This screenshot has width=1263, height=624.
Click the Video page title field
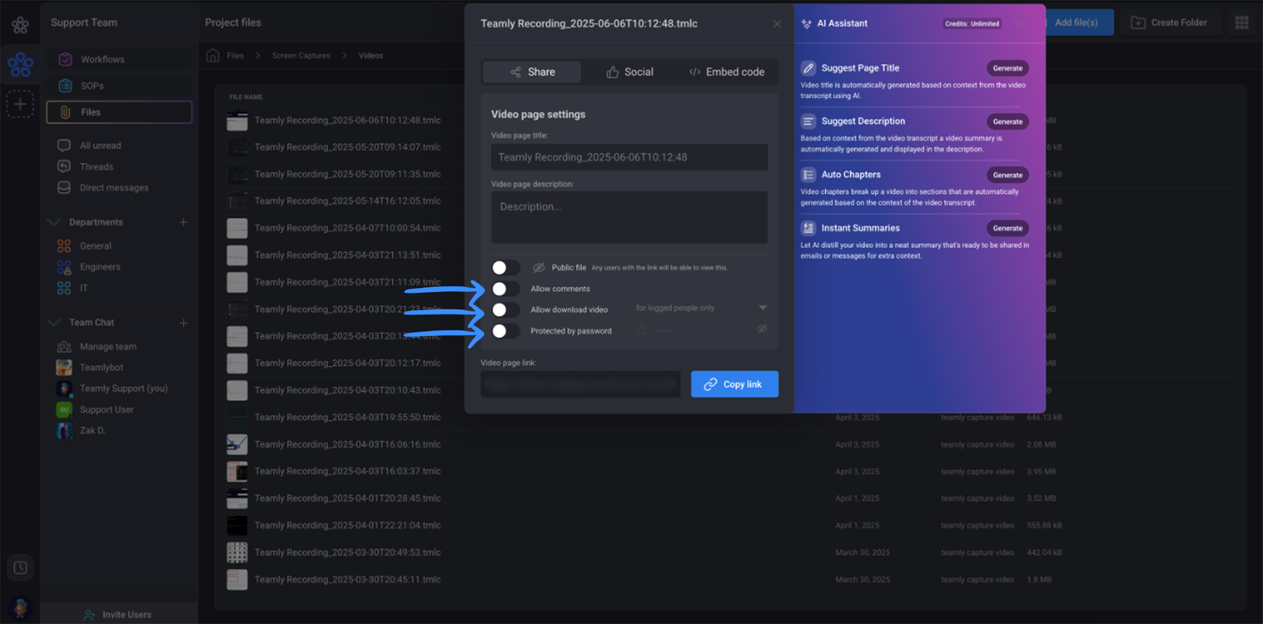[x=629, y=158]
